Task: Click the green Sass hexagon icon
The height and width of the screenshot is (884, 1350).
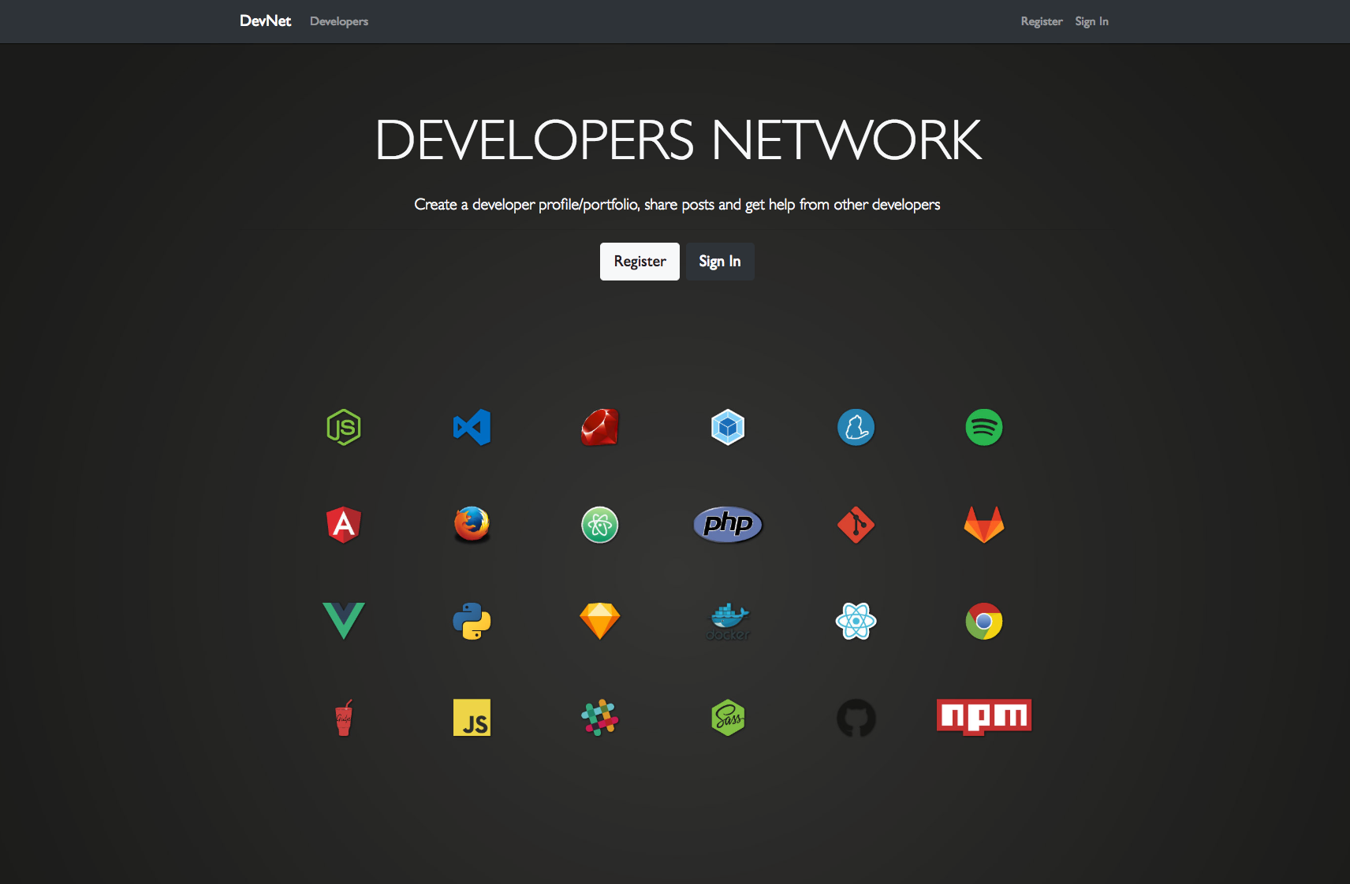Action: tap(728, 718)
